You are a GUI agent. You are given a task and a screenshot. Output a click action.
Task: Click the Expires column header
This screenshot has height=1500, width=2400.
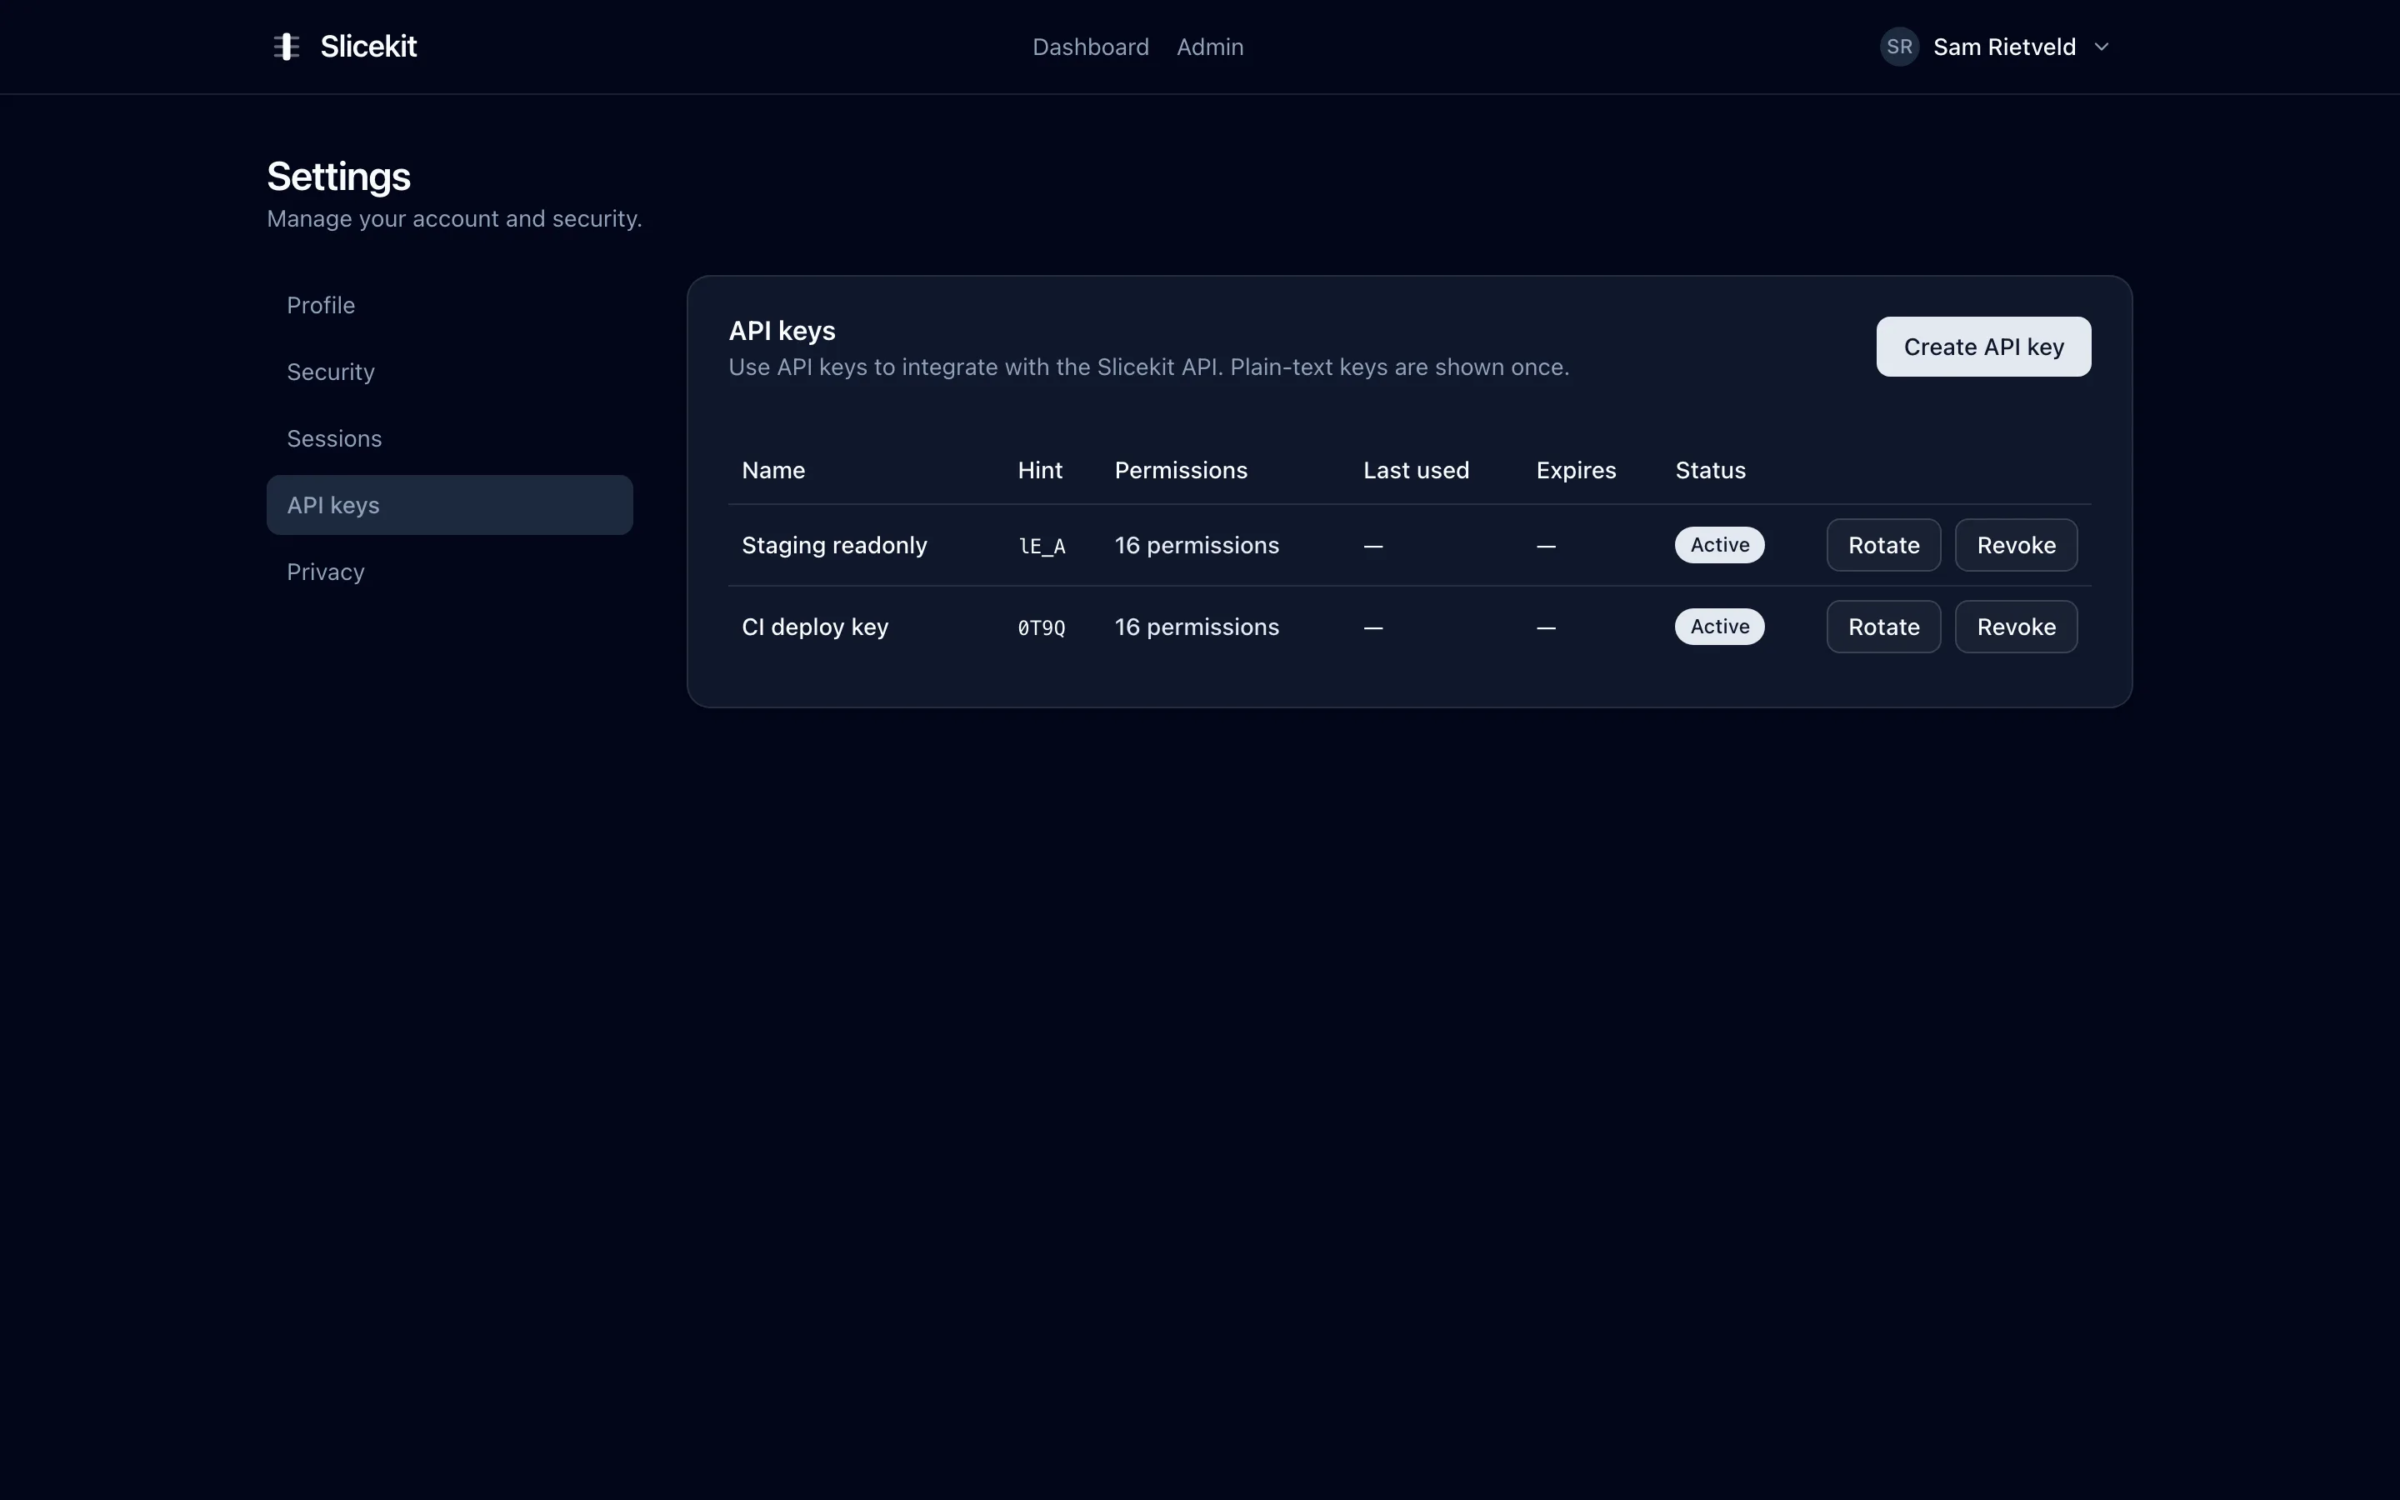pos(1576,470)
